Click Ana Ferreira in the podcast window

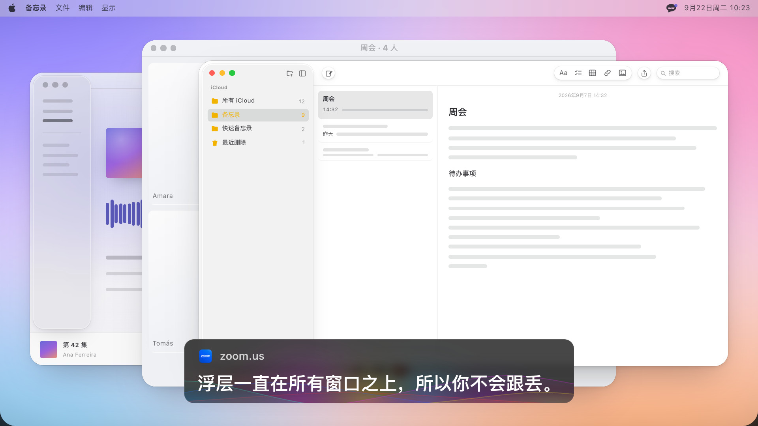80,355
